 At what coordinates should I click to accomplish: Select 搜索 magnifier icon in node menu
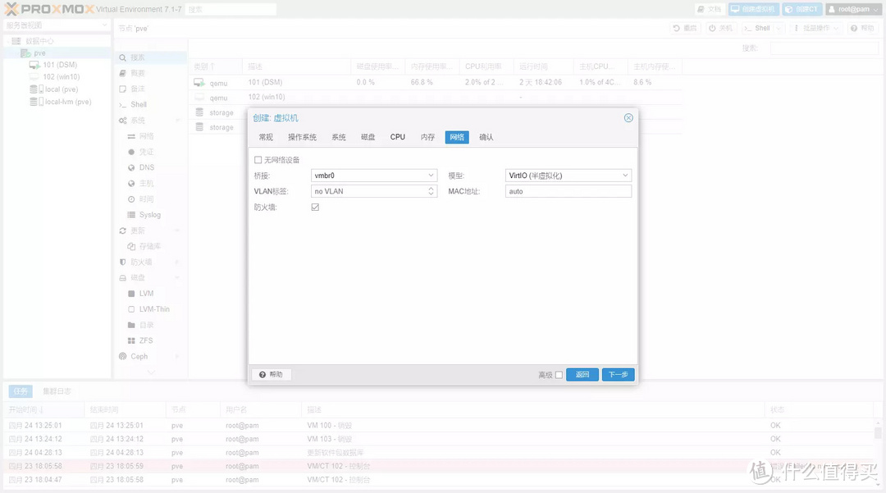122,57
